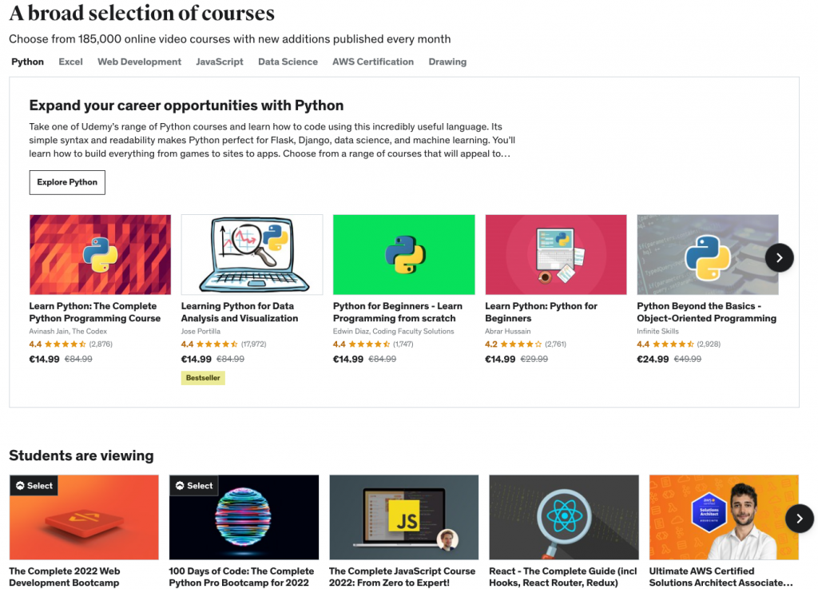Open the Web Development tab

(x=139, y=62)
